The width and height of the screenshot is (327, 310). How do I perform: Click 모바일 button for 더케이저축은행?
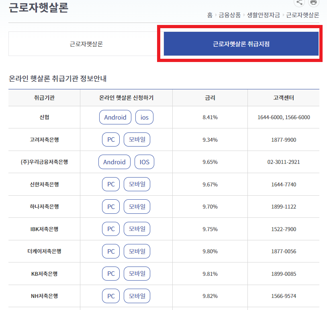click(137, 251)
